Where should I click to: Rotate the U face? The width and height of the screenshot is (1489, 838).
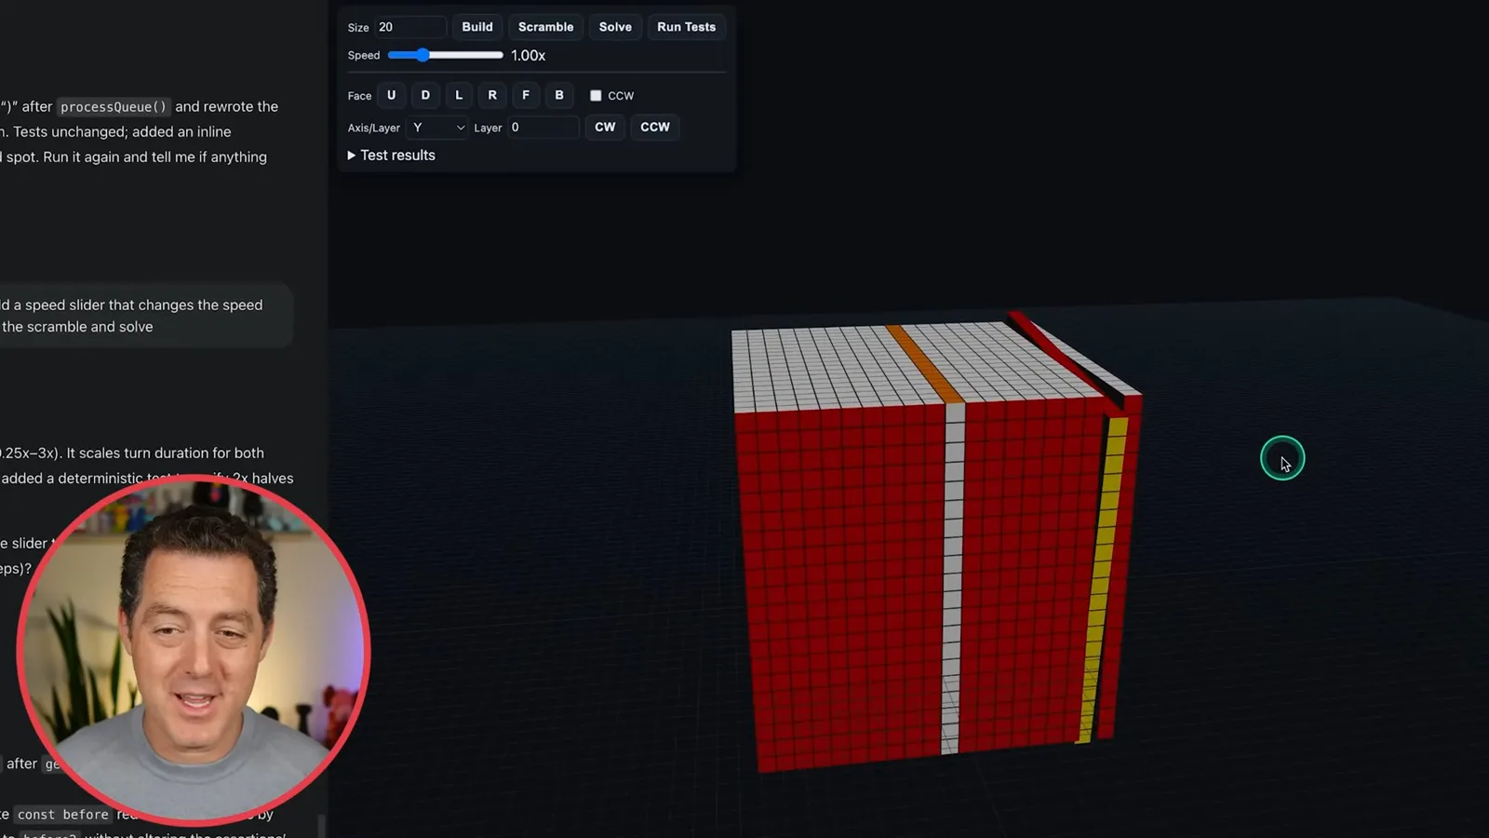391,95
